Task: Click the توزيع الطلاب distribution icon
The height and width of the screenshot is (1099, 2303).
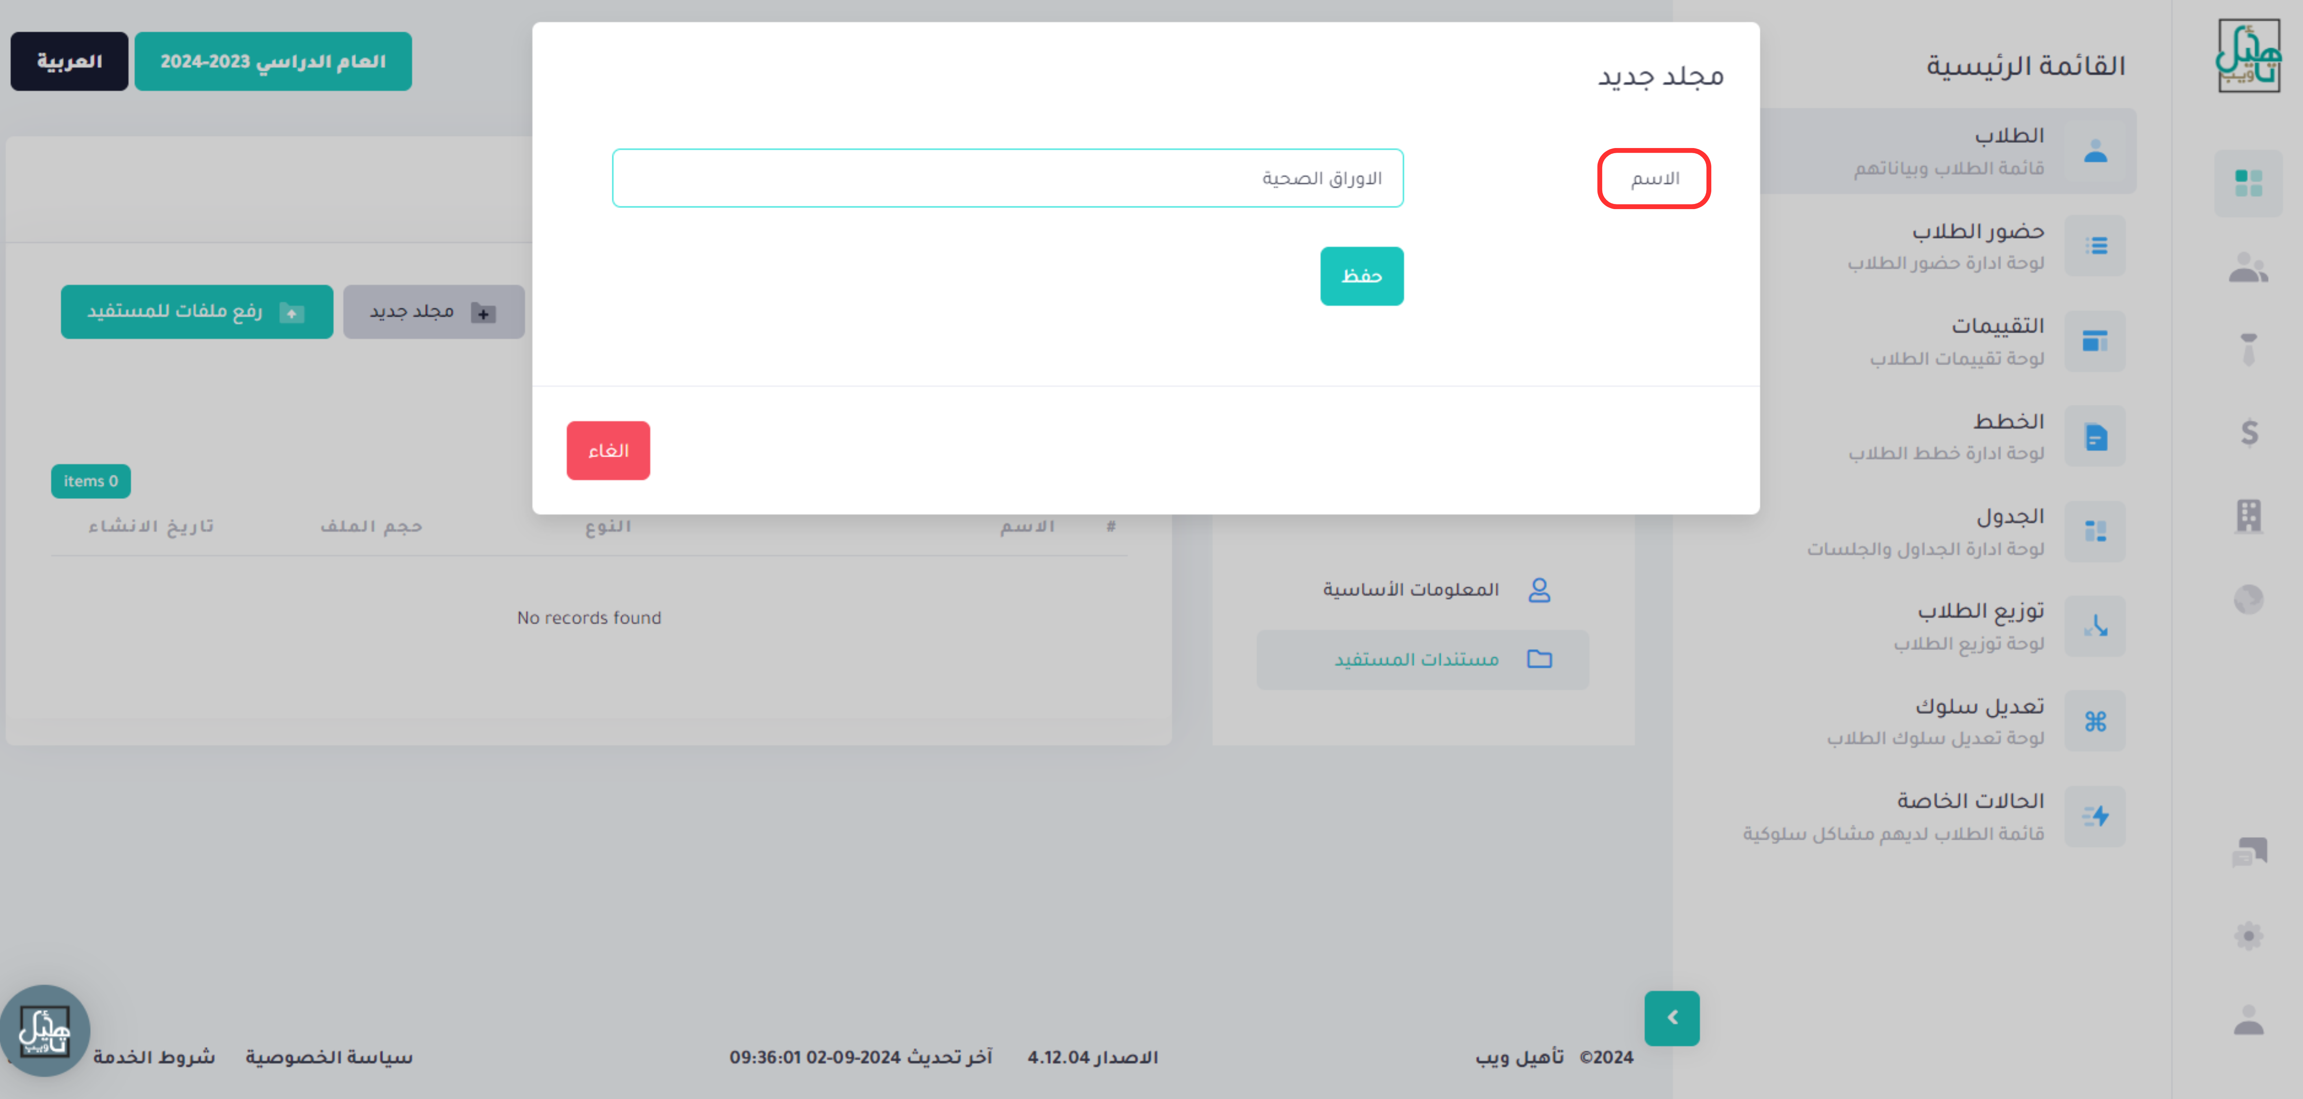Action: click(2095, 626)
